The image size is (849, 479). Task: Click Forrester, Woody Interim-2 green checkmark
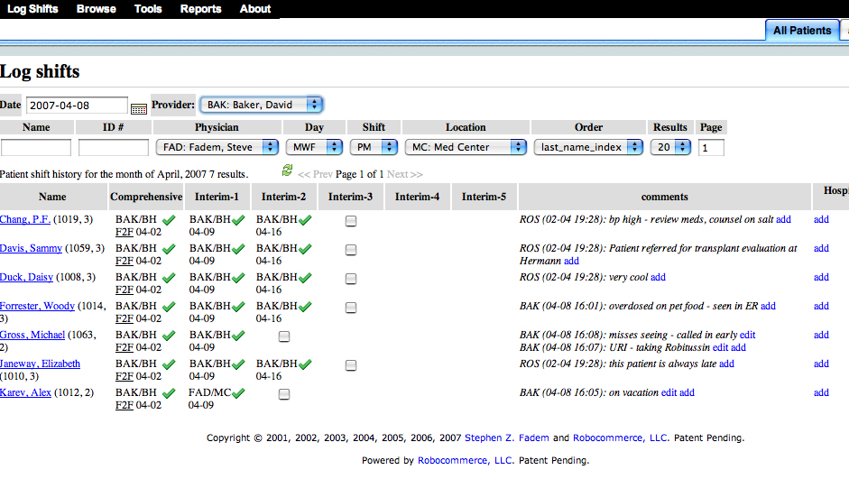pos(305,307)
